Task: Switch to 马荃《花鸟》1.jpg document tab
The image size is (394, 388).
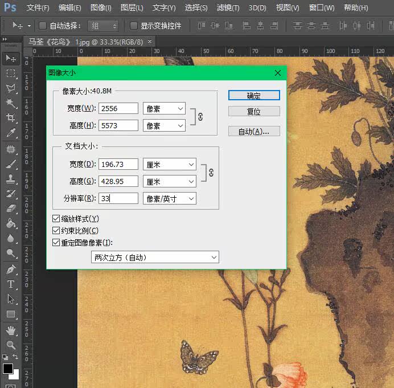Action: point(85,42)
